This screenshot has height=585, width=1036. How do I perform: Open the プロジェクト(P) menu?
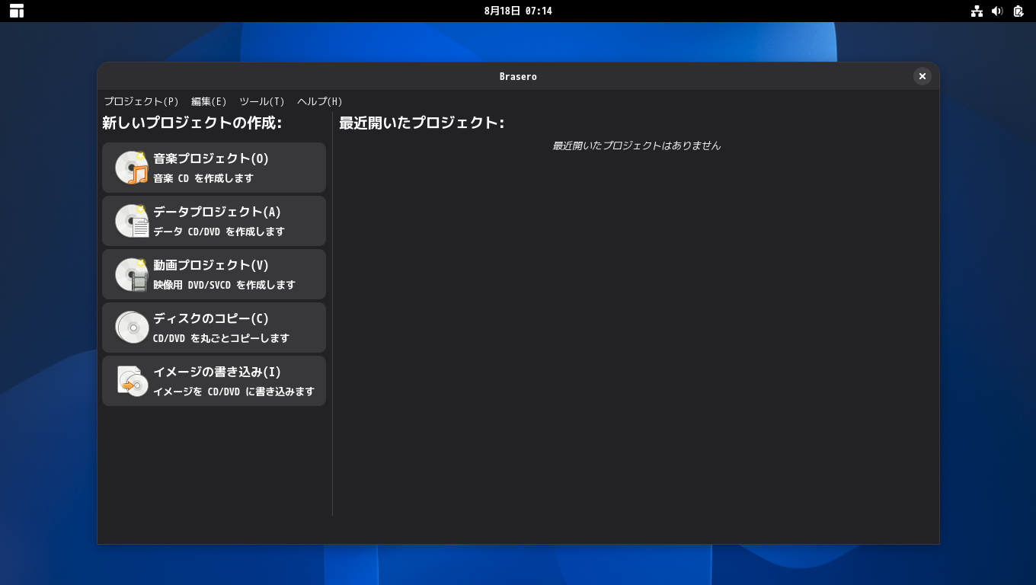(x=141, y=101)
